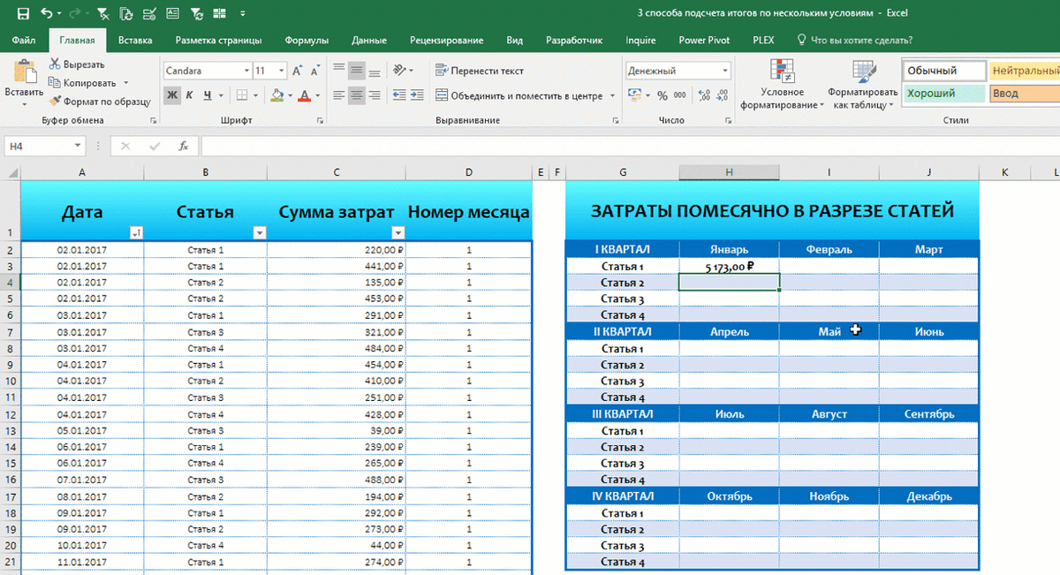
Task: Open the Формулы ribbon tab
Action: pyautogui.click(x=307, y=40)
